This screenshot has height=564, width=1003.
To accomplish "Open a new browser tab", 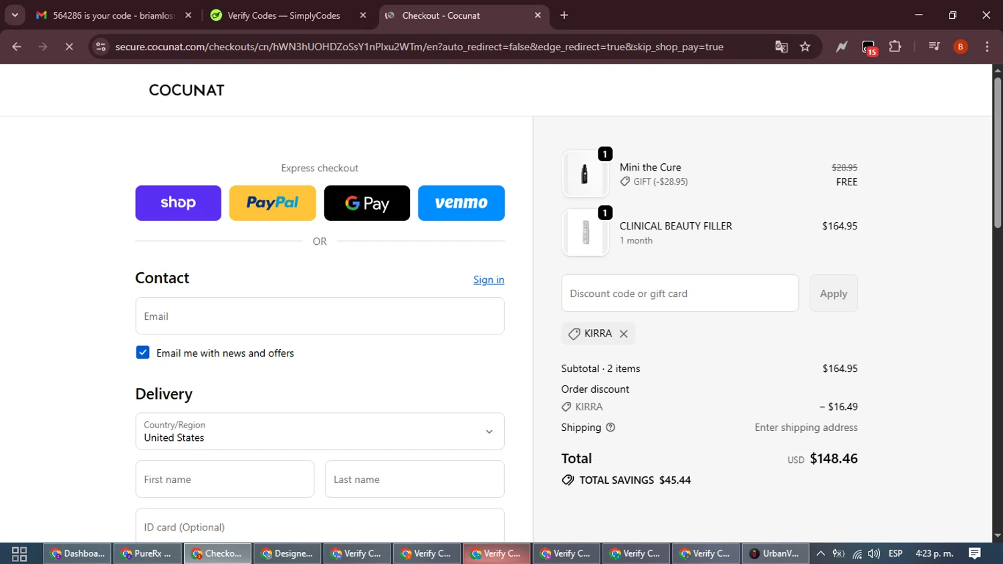I will click(564, 15).
